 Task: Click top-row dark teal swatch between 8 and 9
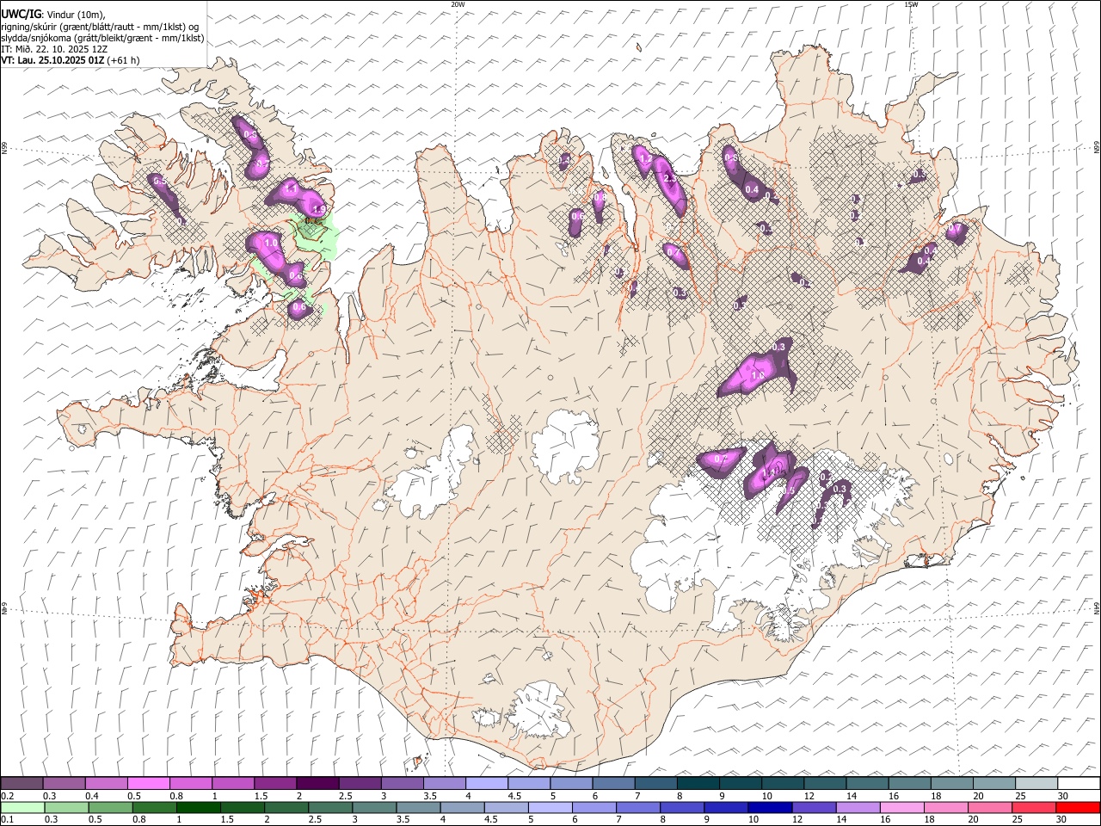click(x=698, y=784)
